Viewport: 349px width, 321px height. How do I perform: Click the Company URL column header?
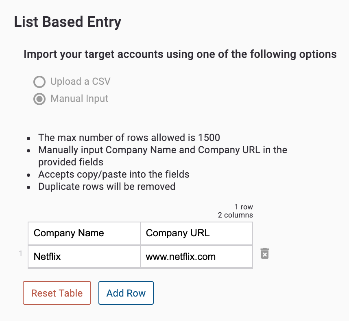(196, 233)
